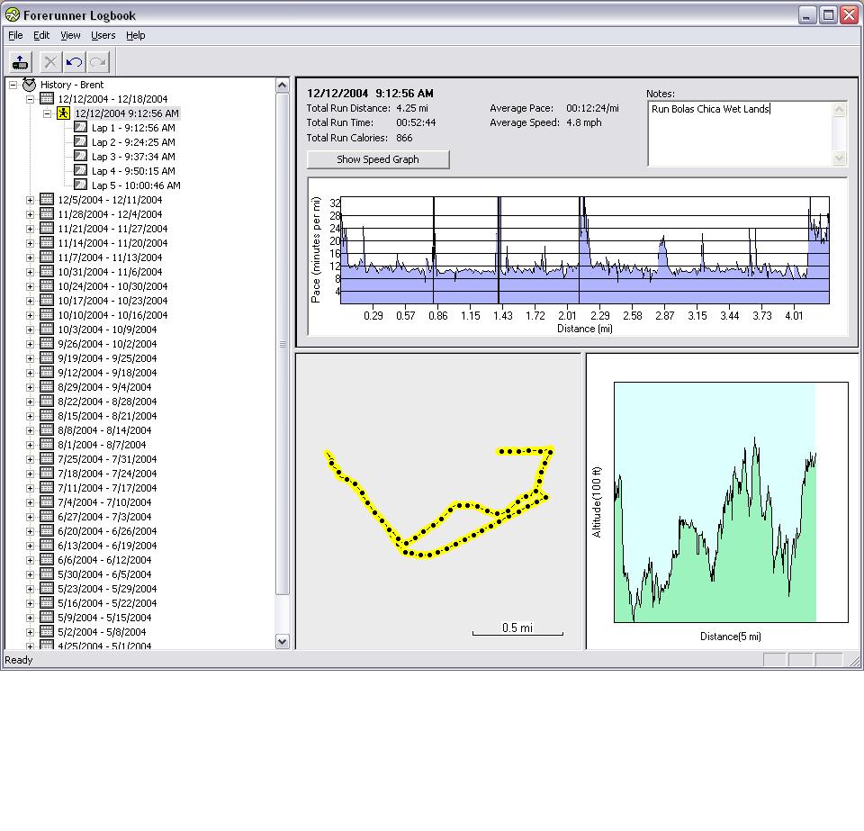Expand the 9/12/2004 - 9/18/2004 week
The width and height of the screenshot is (864, 831).
point(31,373)
